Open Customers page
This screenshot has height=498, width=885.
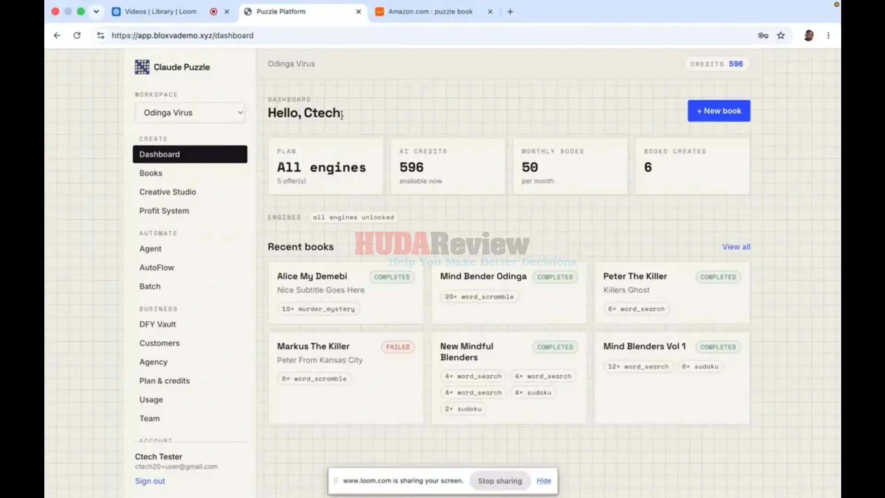tap(160, 343)
